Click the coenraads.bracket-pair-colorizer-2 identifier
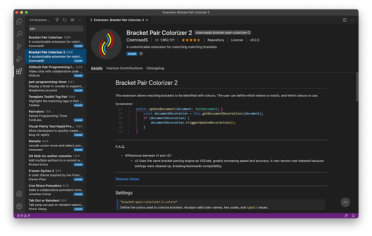This screenshot has width=372, height=236. coord(223,33)
